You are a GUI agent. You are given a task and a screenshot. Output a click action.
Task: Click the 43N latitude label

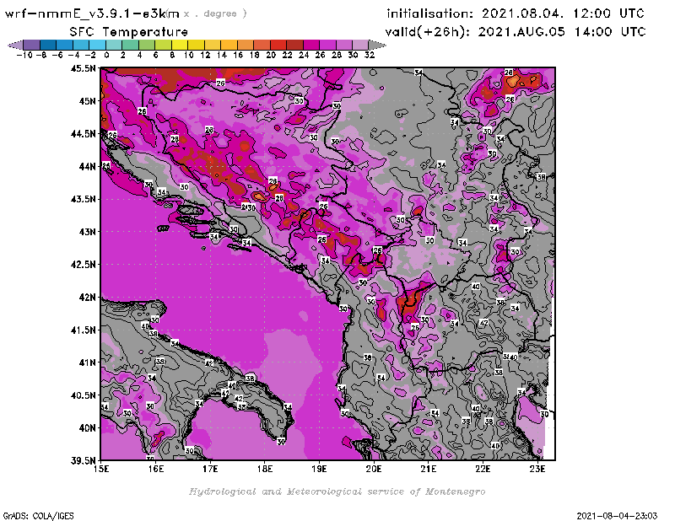point(88,232)
